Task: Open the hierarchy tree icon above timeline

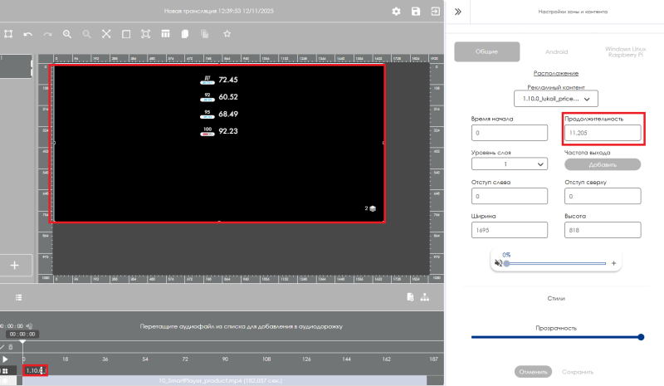Action: pyautogui.click(x=425, y=297)
